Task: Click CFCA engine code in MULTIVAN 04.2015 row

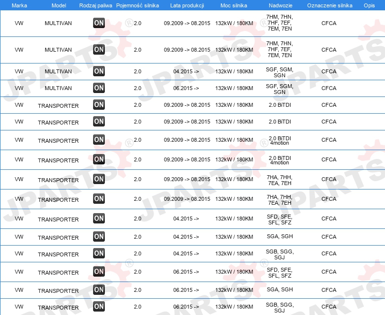Action: [329, 71]
